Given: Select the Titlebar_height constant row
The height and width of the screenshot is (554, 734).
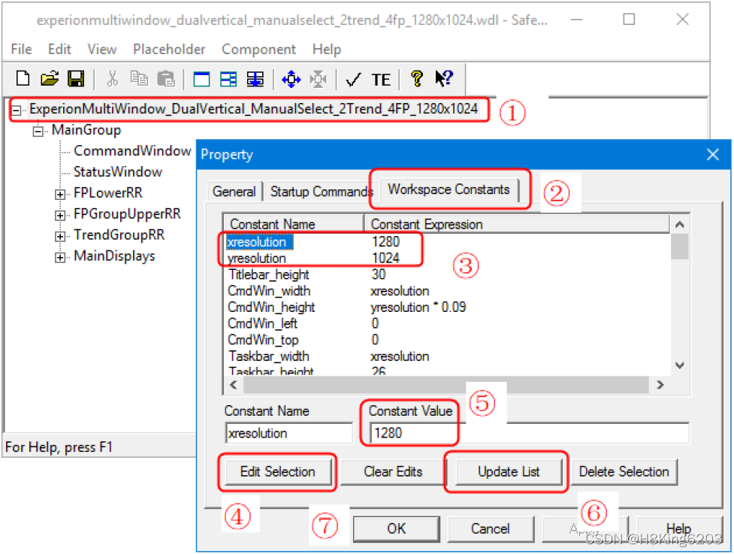Looking at the screenshot, I should [x=447, y=274].
